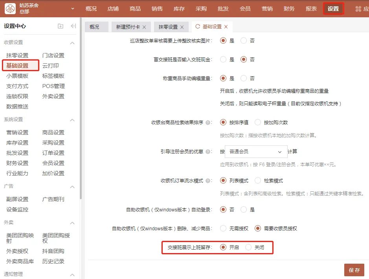
Task: Select 关闭 for 交接班展示上班留存
Action: (x=248, y=248)
